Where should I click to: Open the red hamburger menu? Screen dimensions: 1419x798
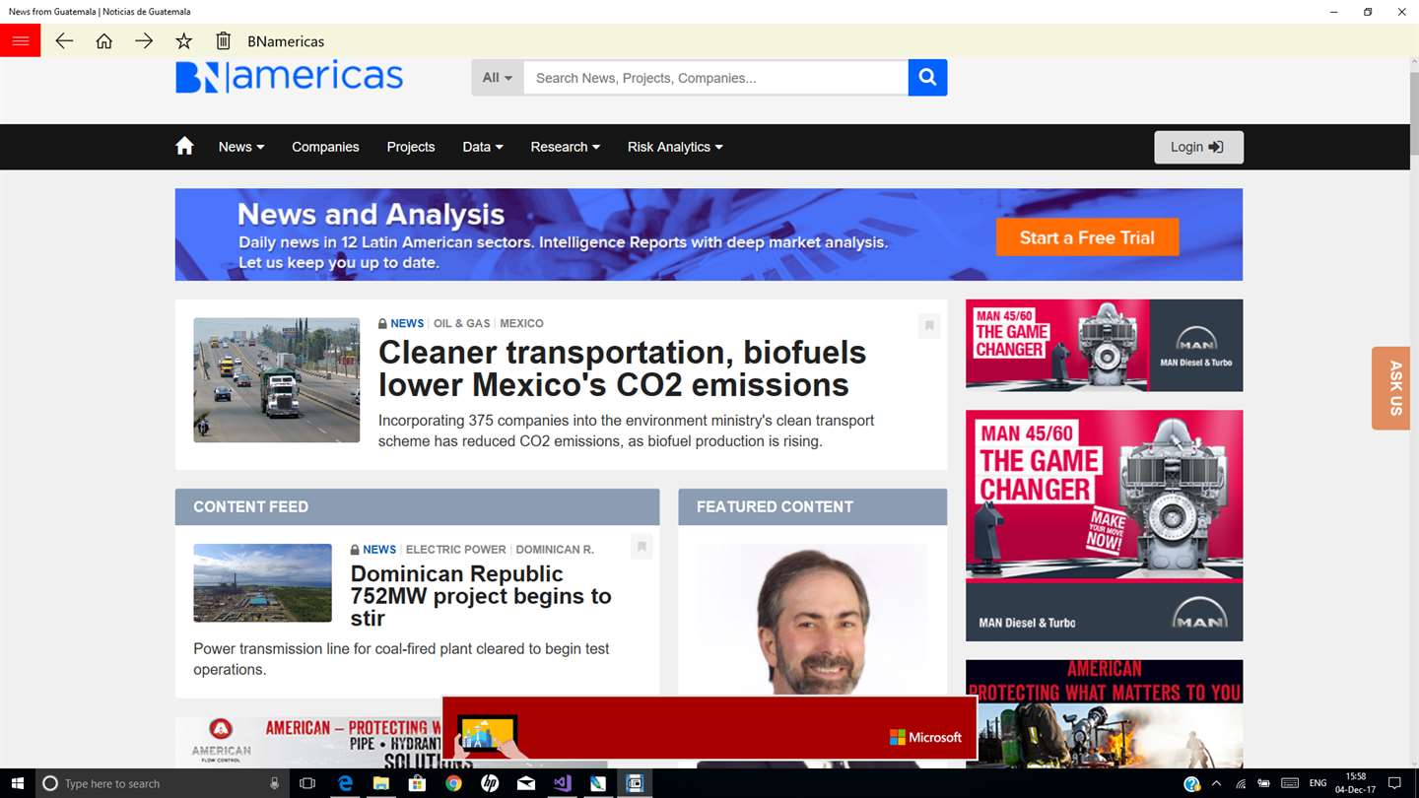point(20,40)
